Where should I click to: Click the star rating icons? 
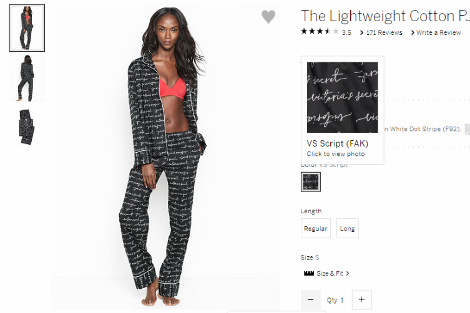click(x=320, y=31)
